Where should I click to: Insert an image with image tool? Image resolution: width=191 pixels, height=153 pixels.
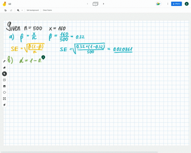click(x=4, y=86)
